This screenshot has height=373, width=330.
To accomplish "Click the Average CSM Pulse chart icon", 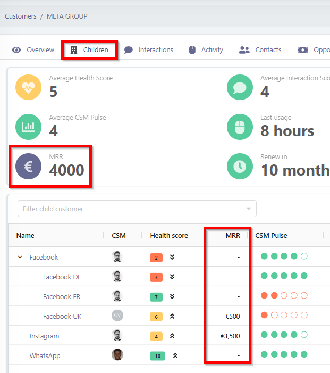I will coord(29,127).
